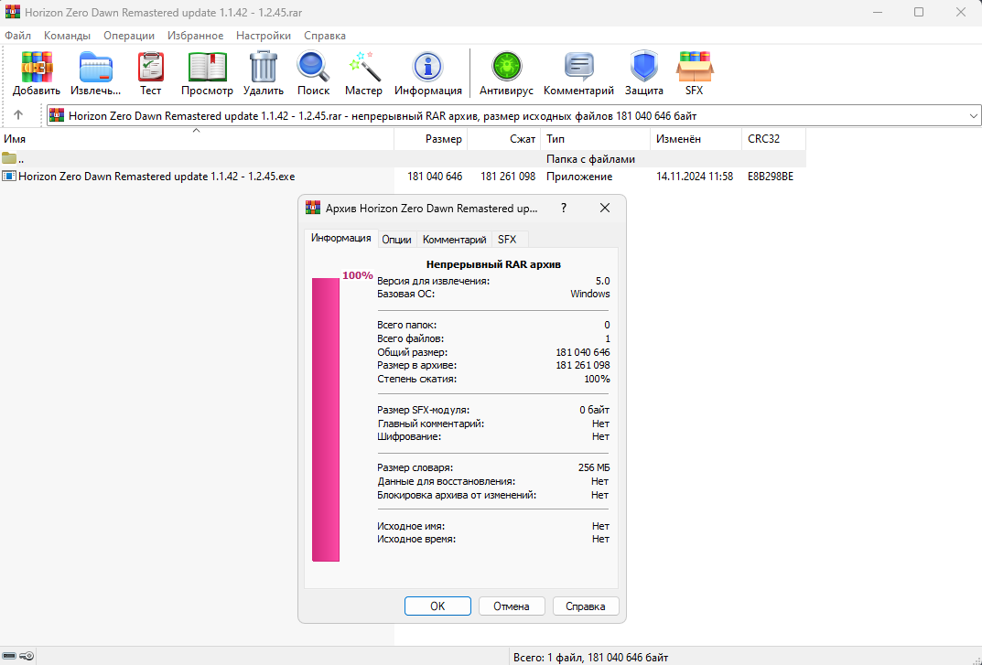The height and width of the screenshot is (665, 982).
Task: Launch the Мастер wizard tool
Action: click(363, 73)
